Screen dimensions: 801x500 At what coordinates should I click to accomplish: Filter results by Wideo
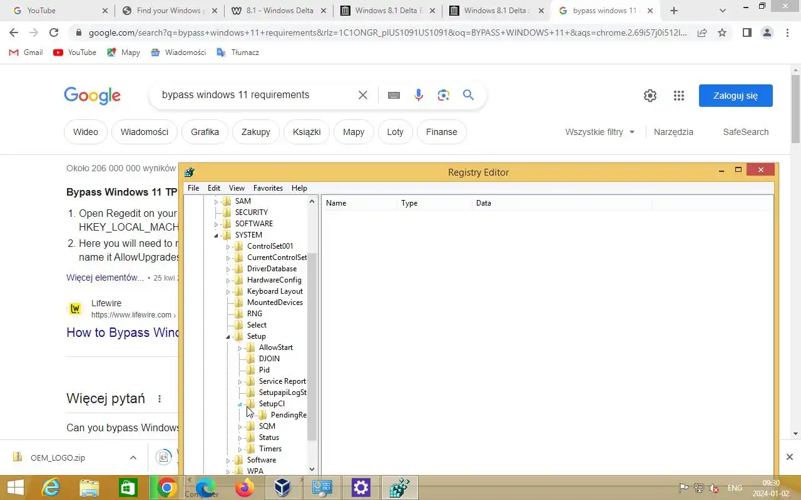[86, 132]
